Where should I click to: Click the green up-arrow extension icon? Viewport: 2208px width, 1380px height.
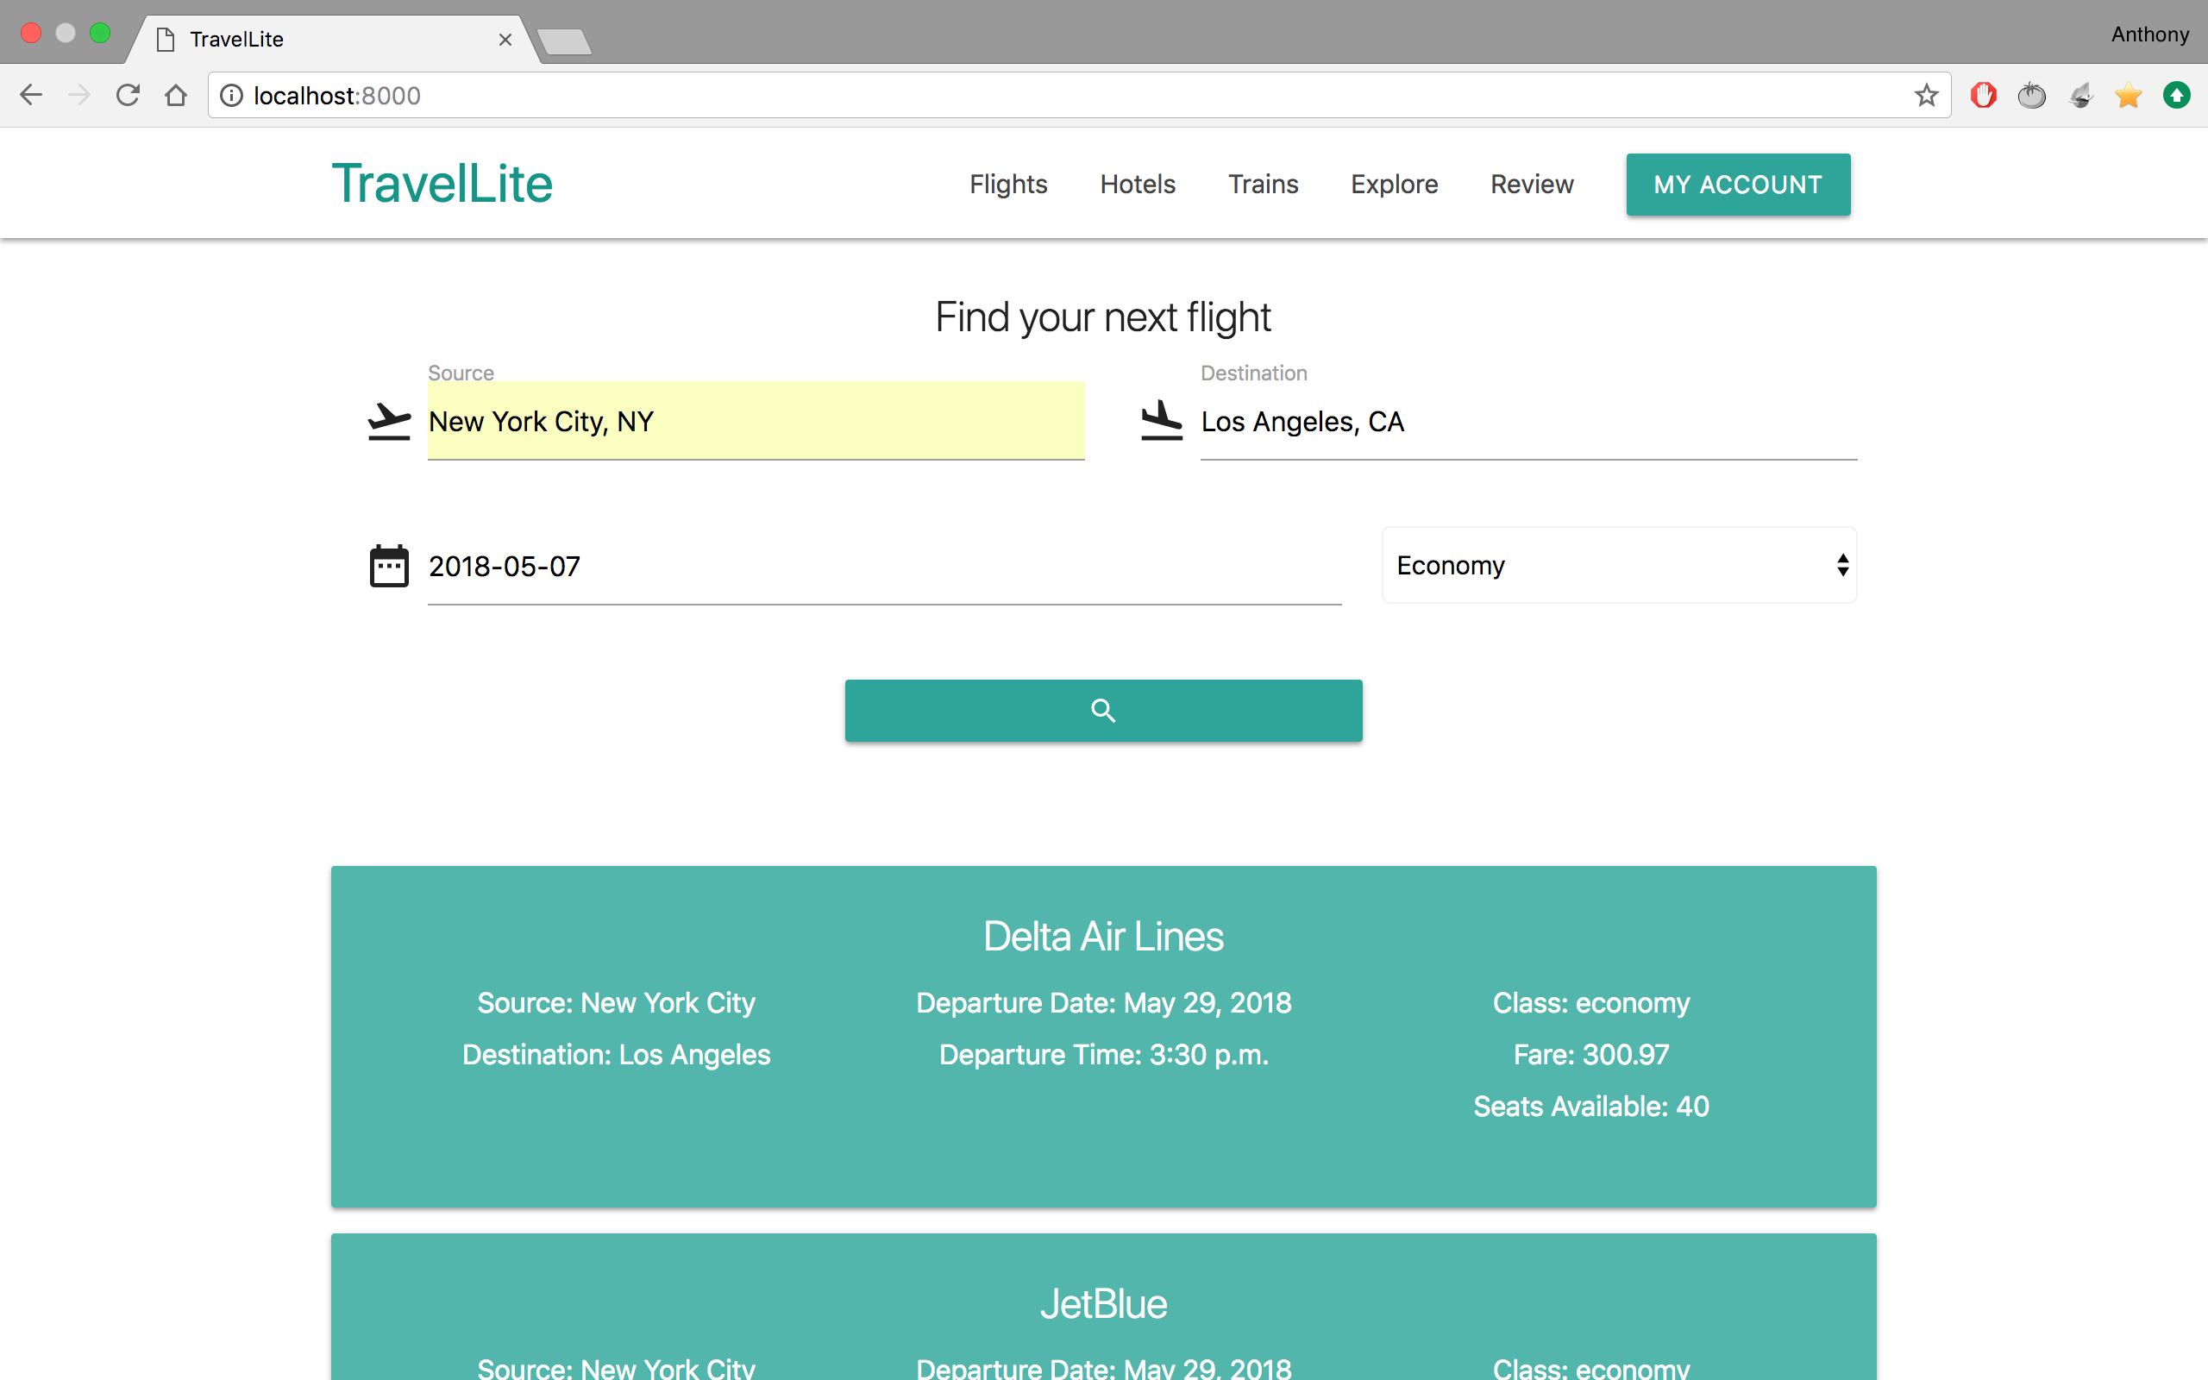click(x=2176, y=95)
